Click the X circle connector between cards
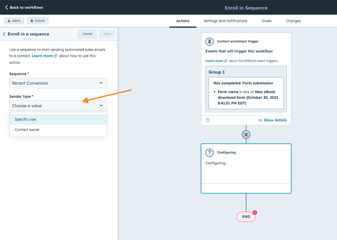Screen dimensions: 337x240 tap(246, 135)
